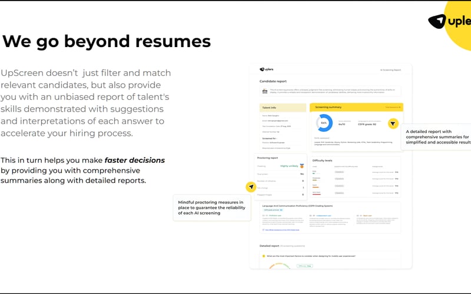This screenshot has height=294, width=471.
Task: Click the medal icon next to Highly unlikely
Action: pyautogui.click(x=302, y=166)
